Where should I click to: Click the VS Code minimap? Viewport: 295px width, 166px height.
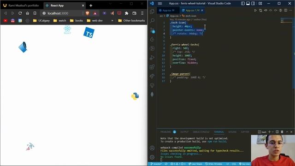pos(286,20)
